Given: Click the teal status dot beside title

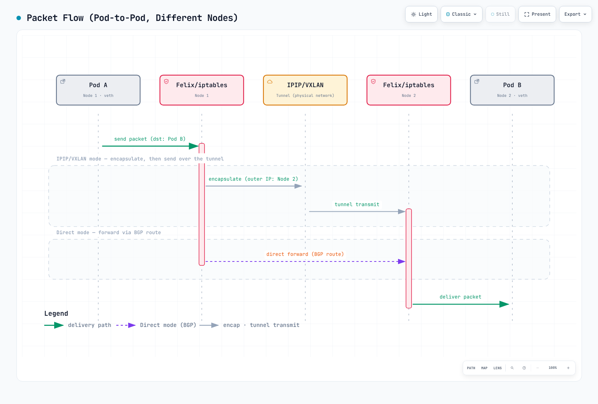Looking at the screenshot, I should [19, 18].
